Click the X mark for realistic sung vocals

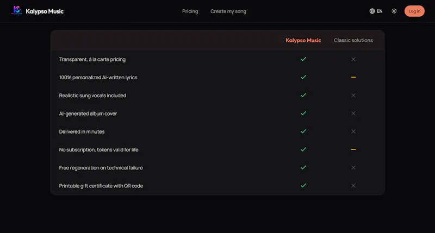[353, 95]
